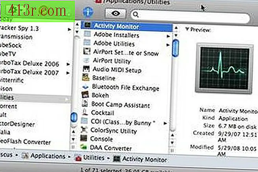Click the AirPort Utility icon
The width and height of the screenshot is (258, 172).
click(x=86, y=60)
